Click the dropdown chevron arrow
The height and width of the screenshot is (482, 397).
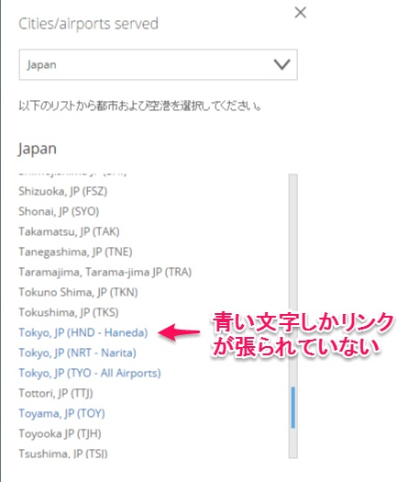(281, 64)
